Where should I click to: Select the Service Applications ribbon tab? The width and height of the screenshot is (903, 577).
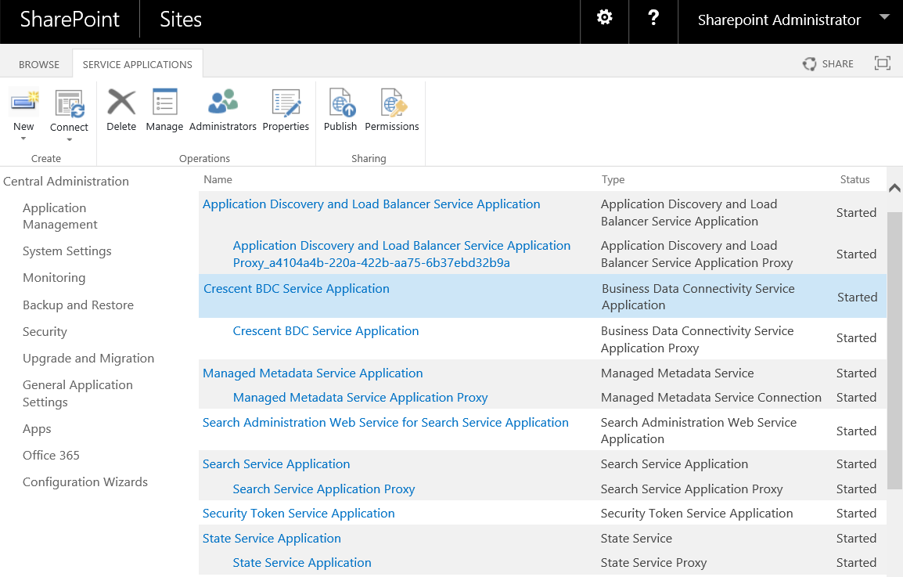pyautogui.click(x=137, y=64)
